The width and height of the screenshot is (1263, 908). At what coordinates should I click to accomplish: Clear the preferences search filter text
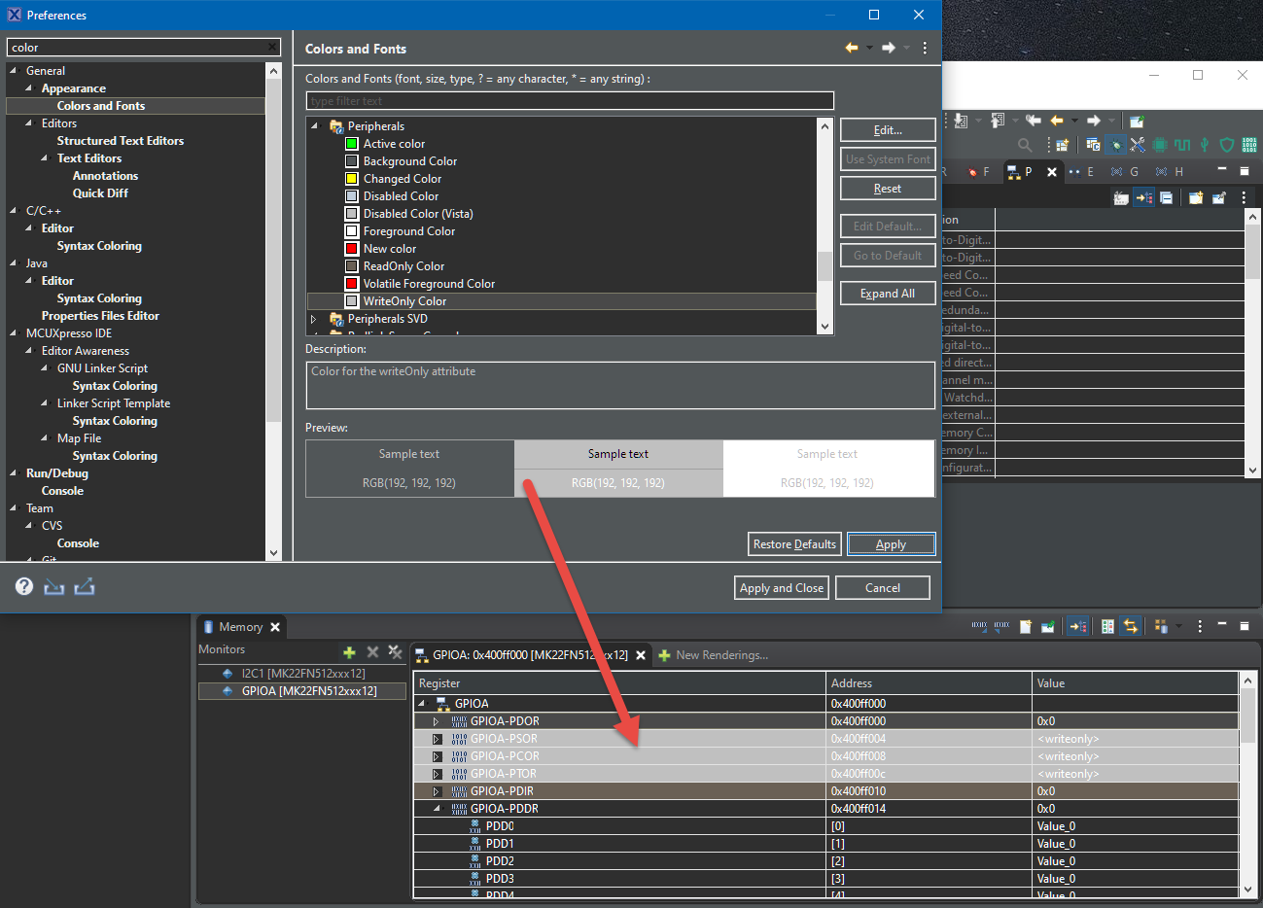point(273,48)
